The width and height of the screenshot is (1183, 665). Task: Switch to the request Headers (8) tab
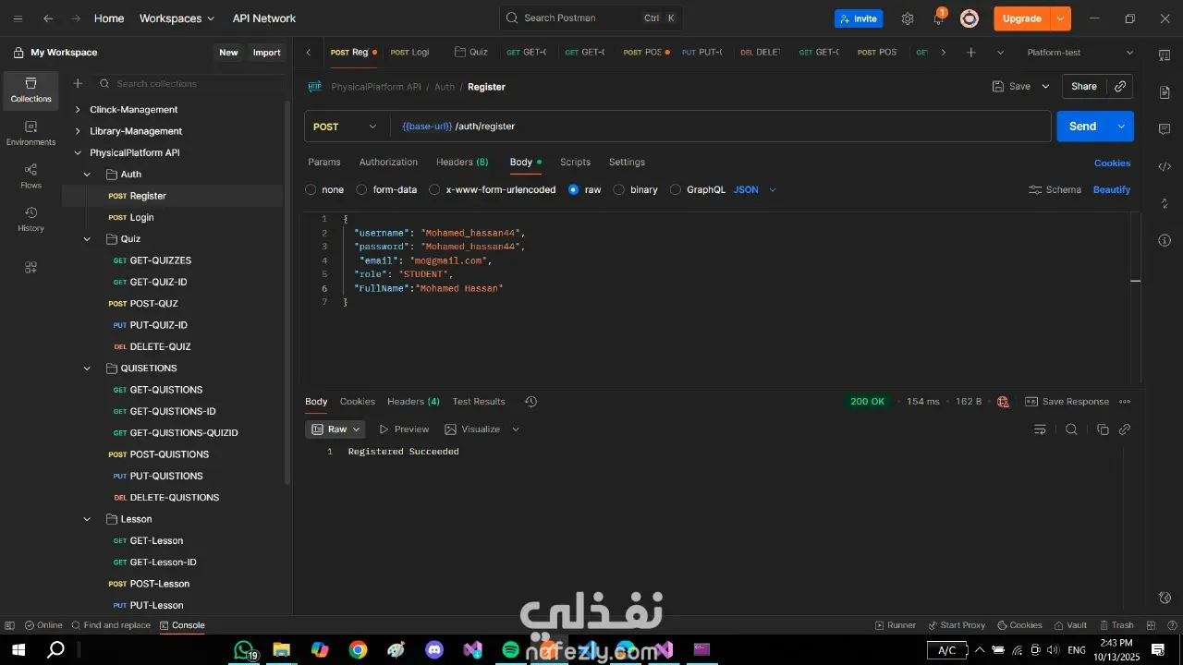pos(462,162)
